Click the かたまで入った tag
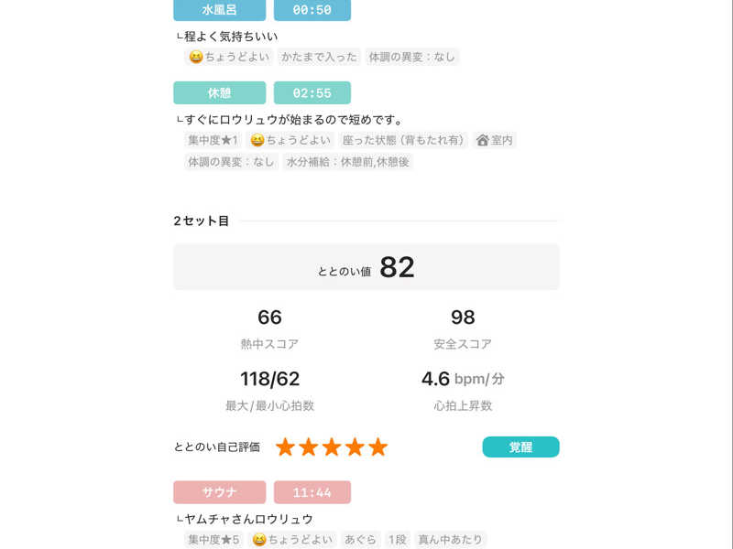The height and width of the screenshot is (549, 733). click(319, 57)
